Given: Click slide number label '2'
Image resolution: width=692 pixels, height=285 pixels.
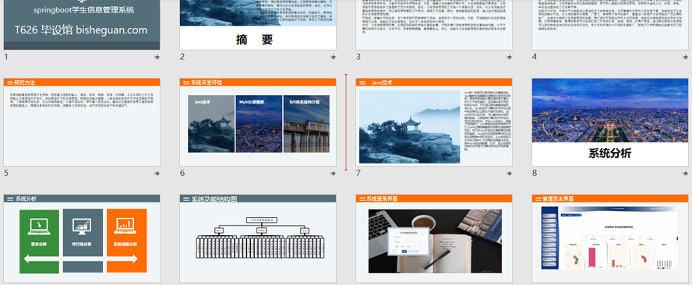Looking at the screenshot, I should 182,57.
